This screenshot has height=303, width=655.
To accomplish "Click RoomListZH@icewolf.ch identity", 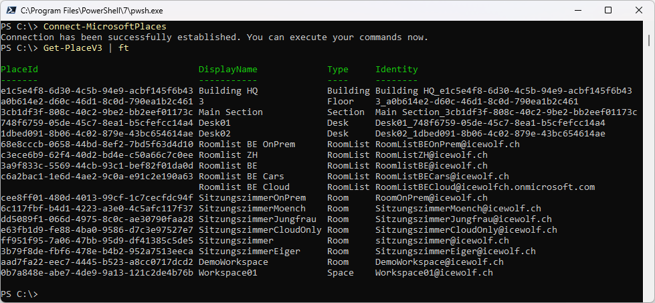I will [432, 155].
